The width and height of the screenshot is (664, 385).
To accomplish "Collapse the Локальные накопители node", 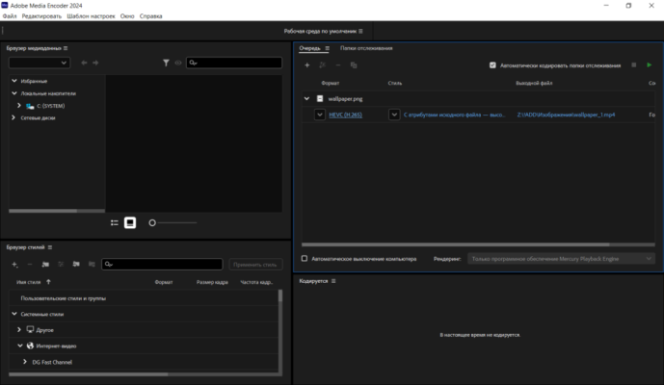I will (14, 93).
